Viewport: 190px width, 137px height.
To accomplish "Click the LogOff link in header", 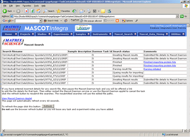I will coord(168,25).
